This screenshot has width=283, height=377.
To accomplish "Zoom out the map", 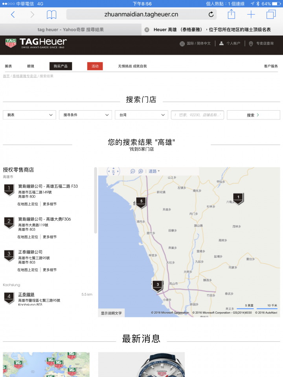I will click(132, 171).
